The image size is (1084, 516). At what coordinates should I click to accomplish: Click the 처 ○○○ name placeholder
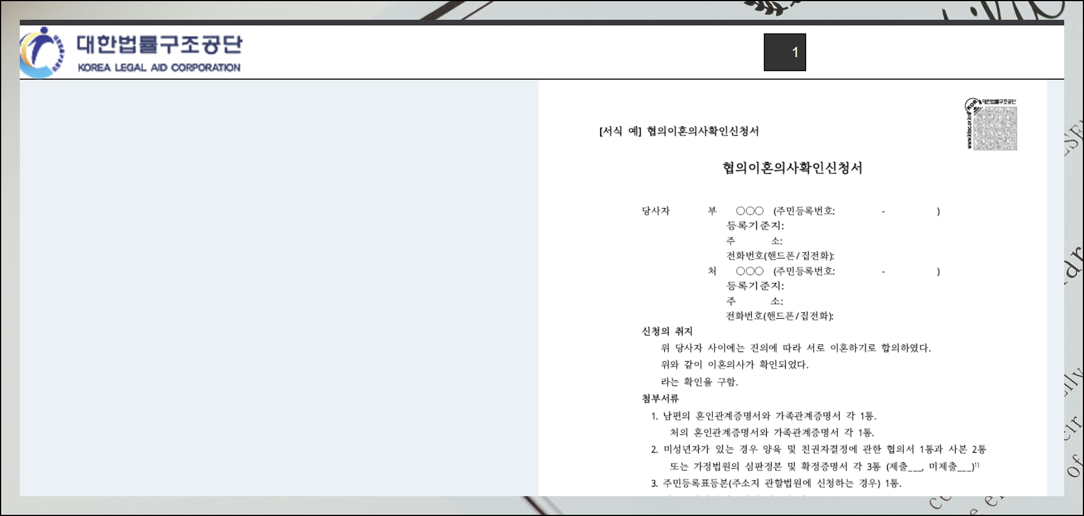(735, 271)
